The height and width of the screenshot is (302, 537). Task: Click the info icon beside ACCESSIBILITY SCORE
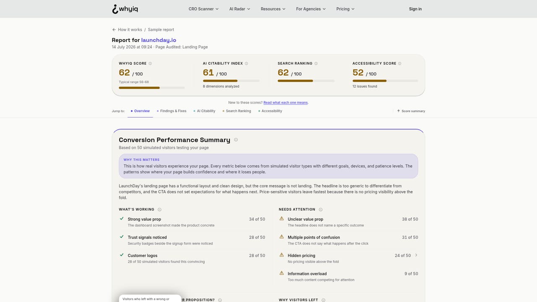399,63
